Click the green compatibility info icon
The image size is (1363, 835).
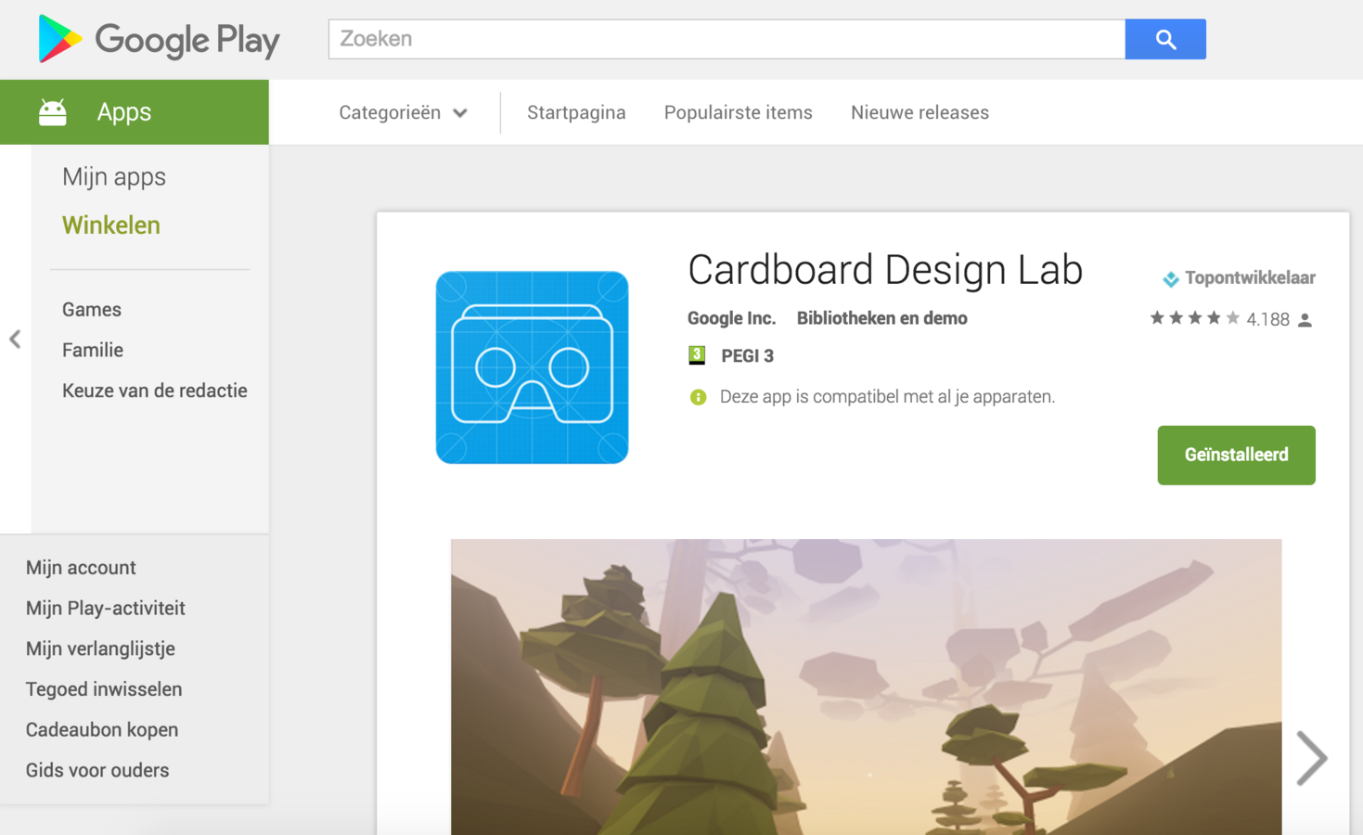[x=698, y=397]
